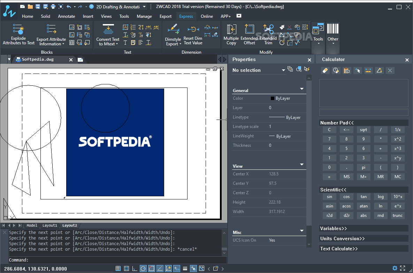Click the calculator expression input field
Screen dimensions: 413x273
[x=364, y=112]
